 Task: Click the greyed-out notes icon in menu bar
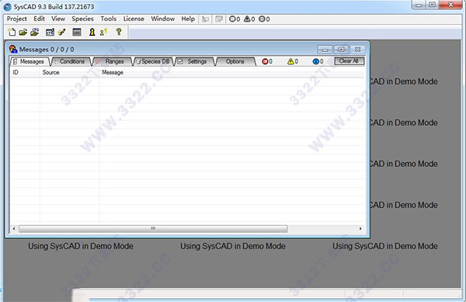(219, 19)
